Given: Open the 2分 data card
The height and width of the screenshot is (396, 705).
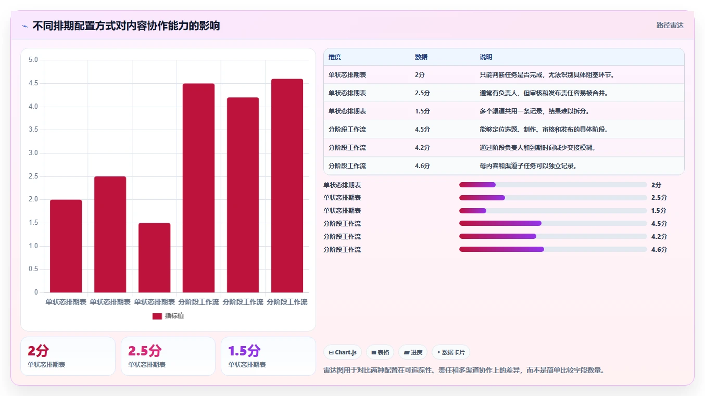Looking at the screenshot, I should point(68,356).
